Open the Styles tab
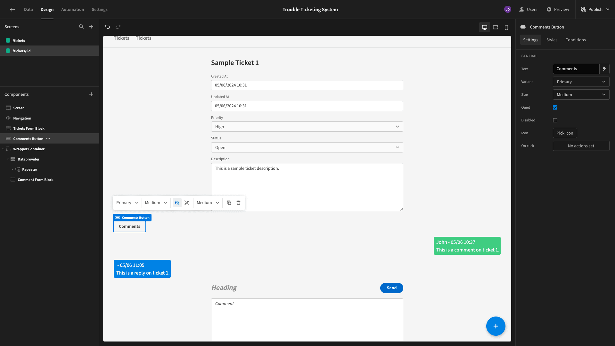 pyautogui.click(x=552, y=40)
